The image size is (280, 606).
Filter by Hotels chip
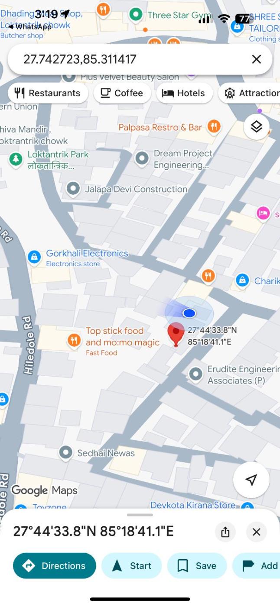[x=184, y=93]
